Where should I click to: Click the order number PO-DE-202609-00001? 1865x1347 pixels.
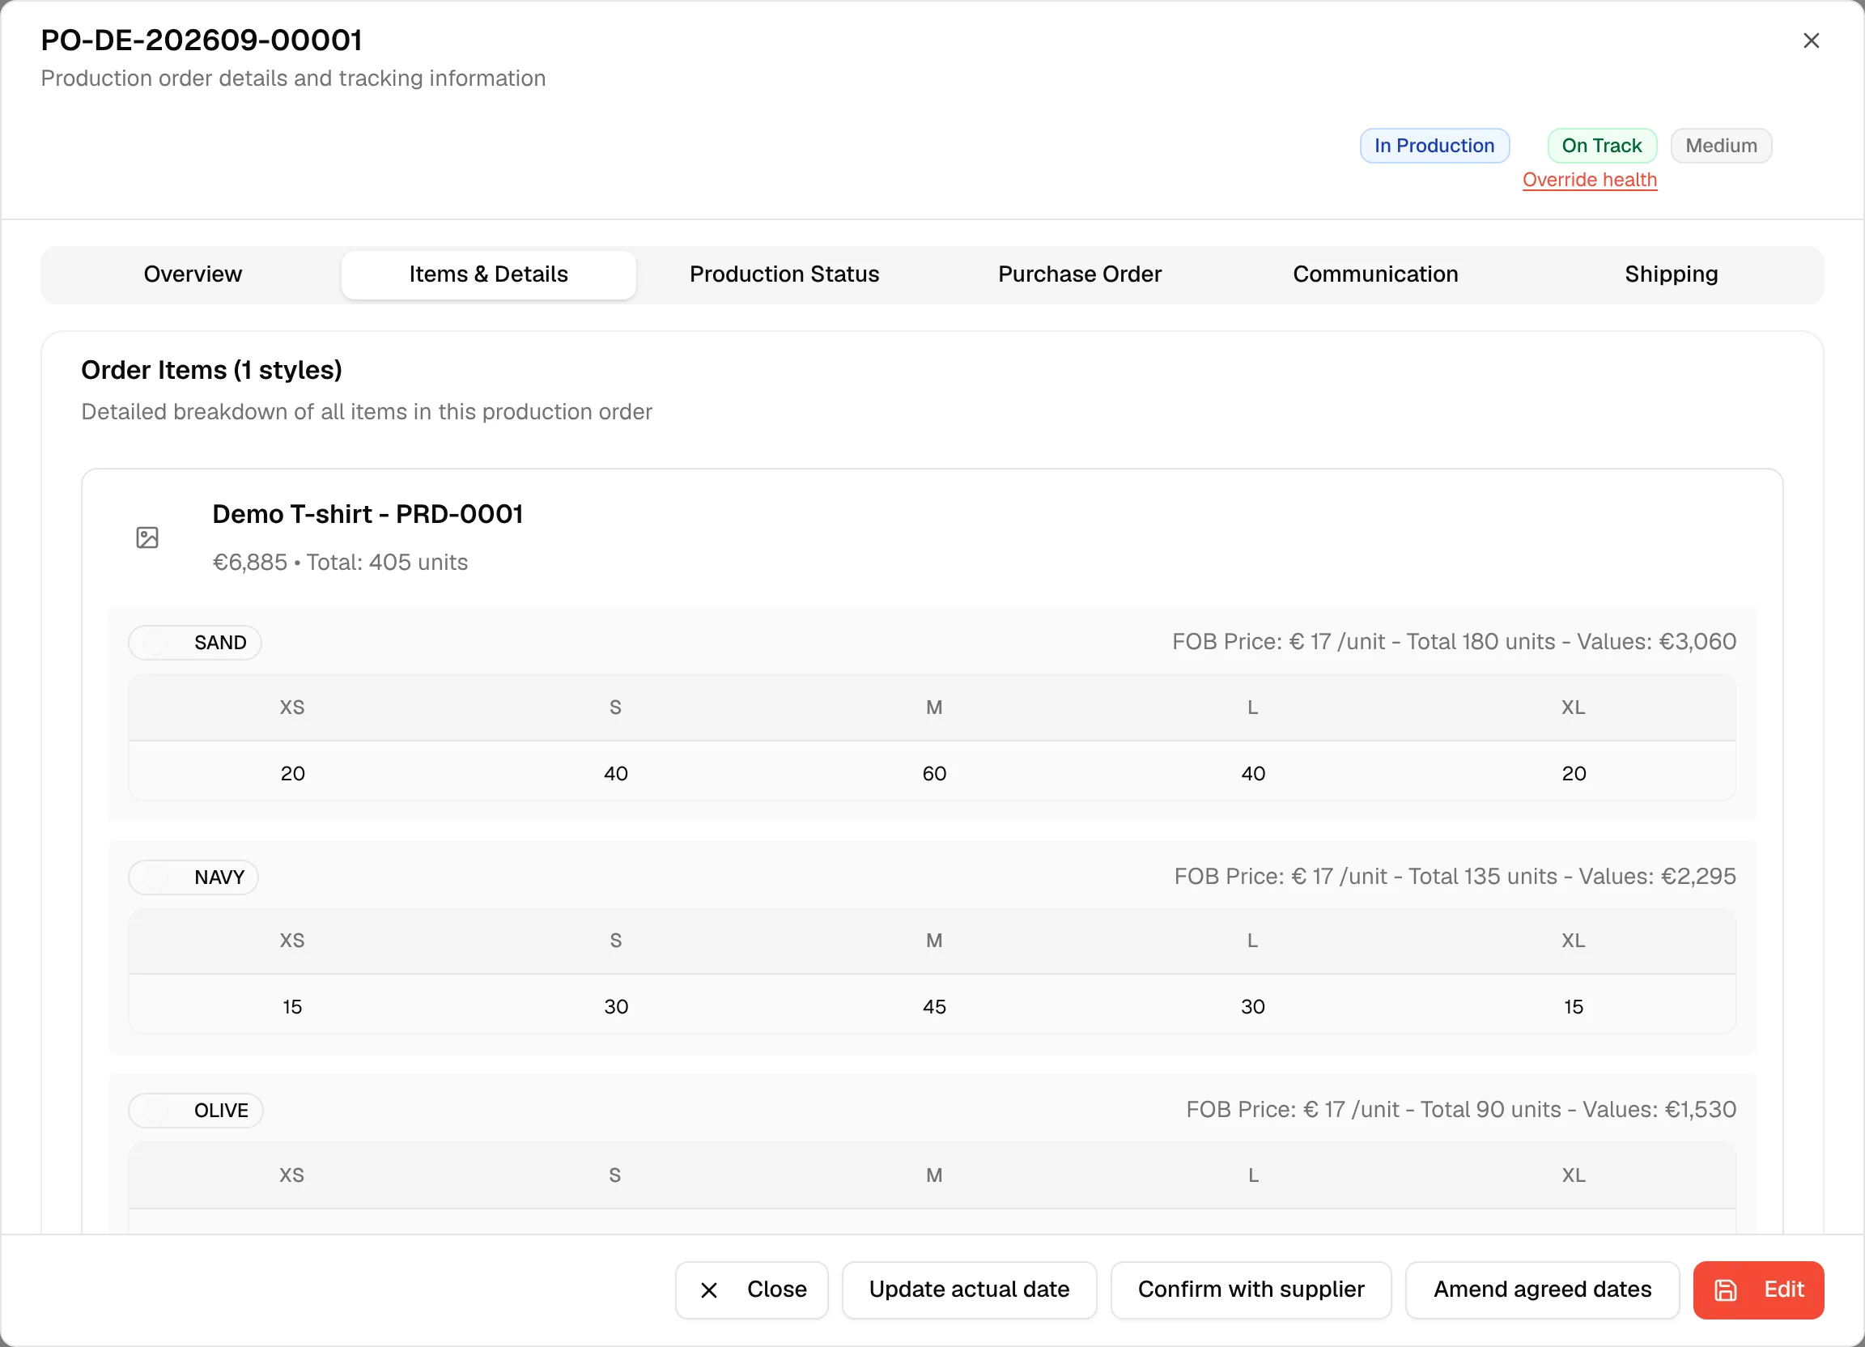[202, 40]
